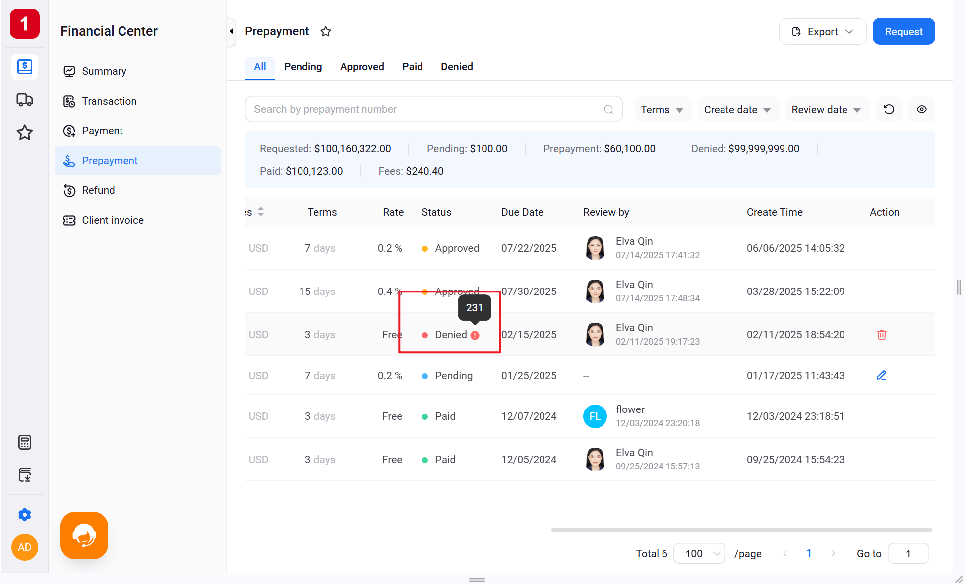Open Transaction in the sidebar
This screenshot has width=965, height=584.
point(138,101)
